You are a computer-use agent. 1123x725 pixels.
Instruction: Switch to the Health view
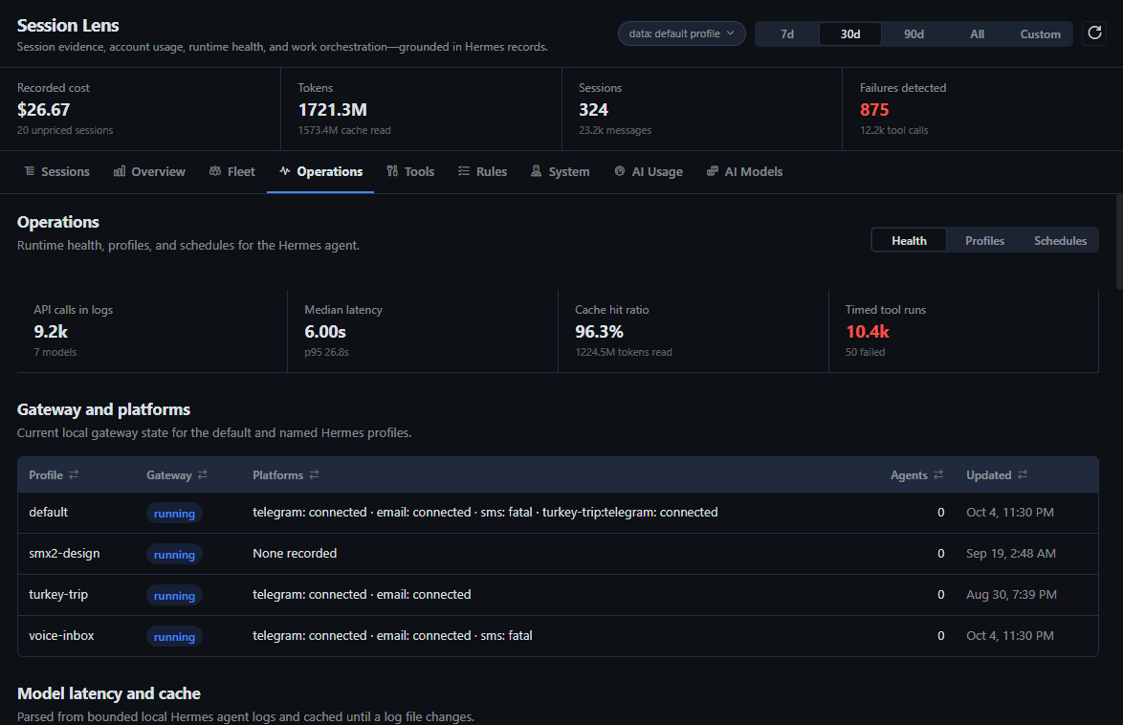click(x=909, y=241)
